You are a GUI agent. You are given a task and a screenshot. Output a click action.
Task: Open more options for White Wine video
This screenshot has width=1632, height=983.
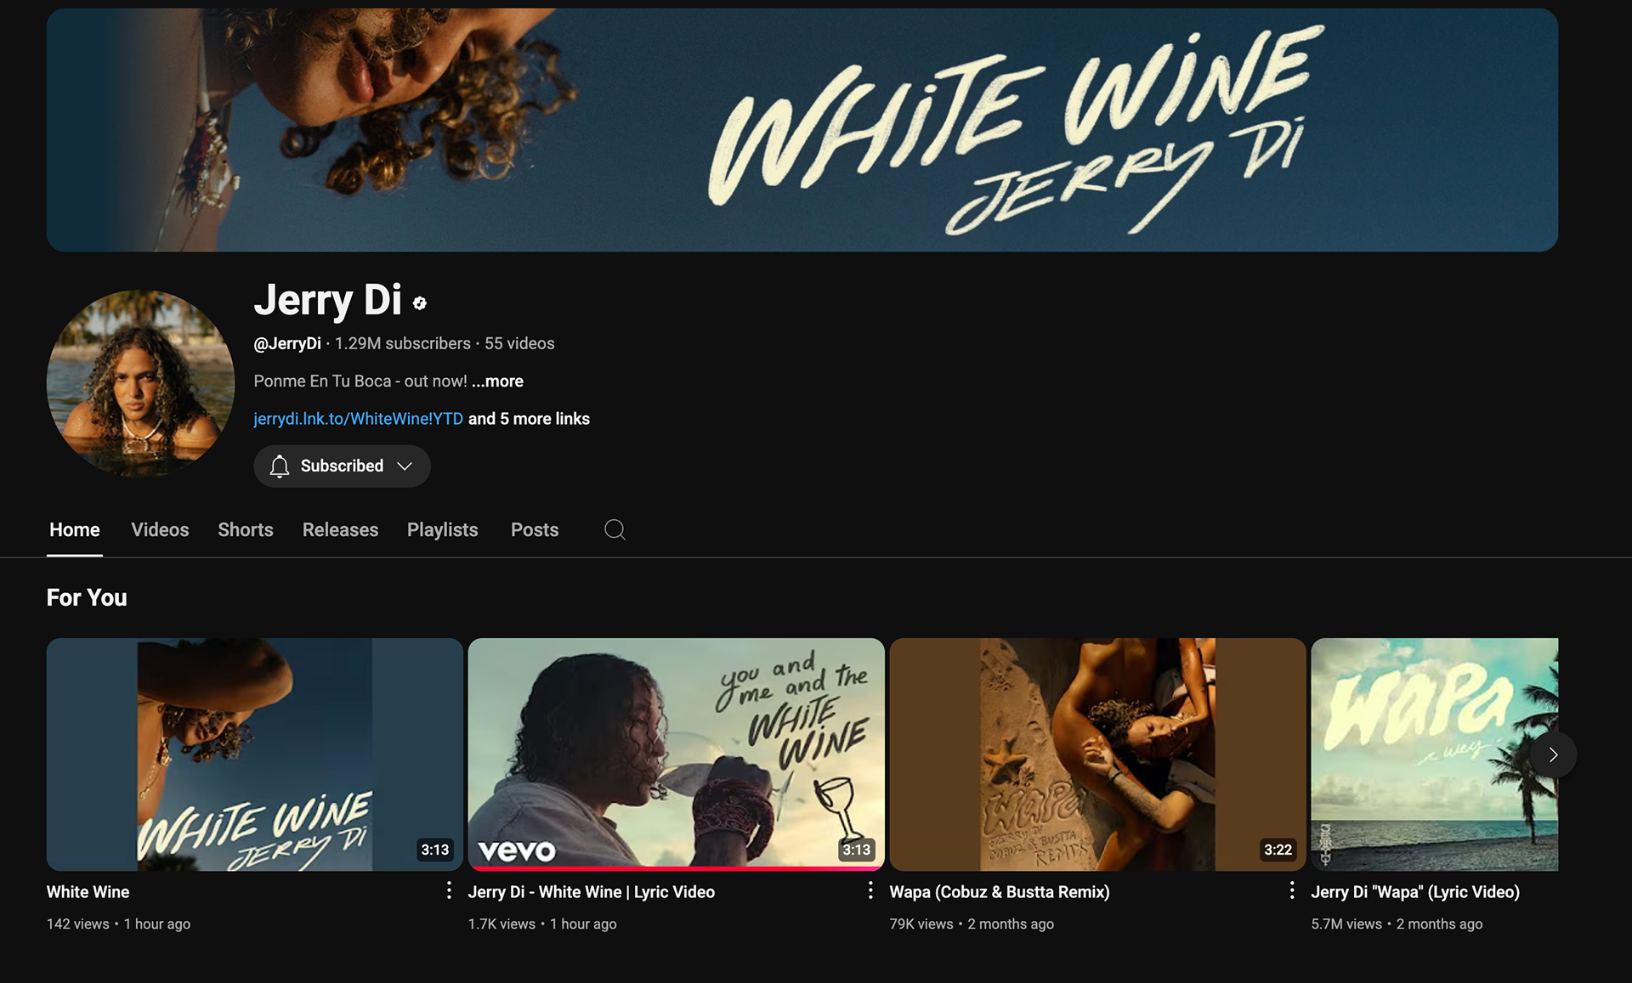click(449, 890)
